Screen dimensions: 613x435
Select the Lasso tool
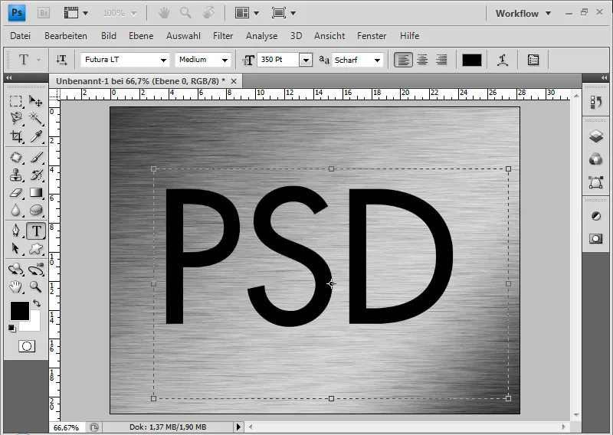pos(15,118)
